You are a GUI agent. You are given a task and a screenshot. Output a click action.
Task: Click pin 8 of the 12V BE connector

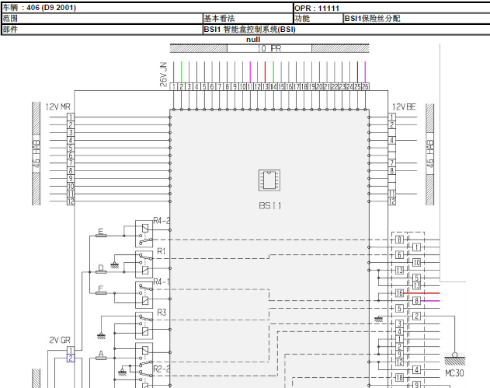392,171
